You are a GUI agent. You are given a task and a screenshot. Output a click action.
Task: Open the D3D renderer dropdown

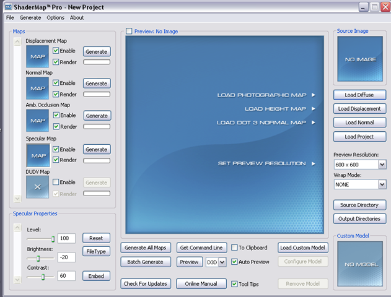tap(222, 262)
